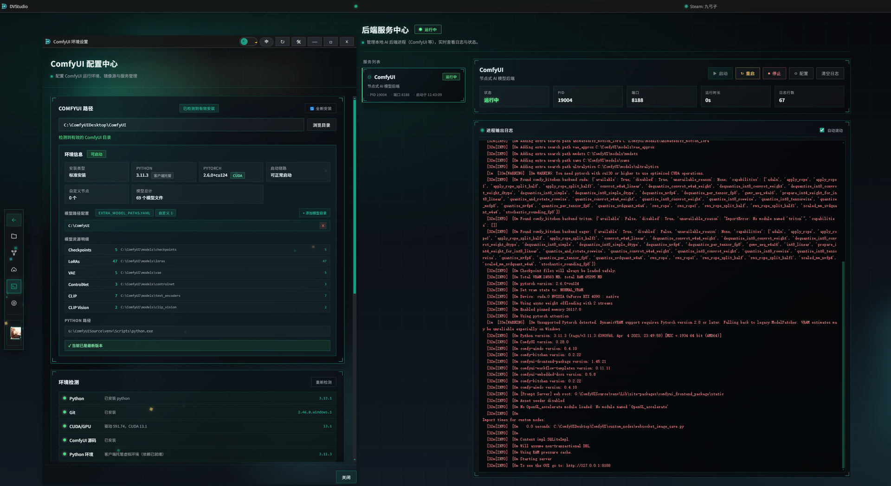This screenshot has height=486, width=891.
Task: Click the 浏览目录 browse directory button
Action: tap(322, 125)
